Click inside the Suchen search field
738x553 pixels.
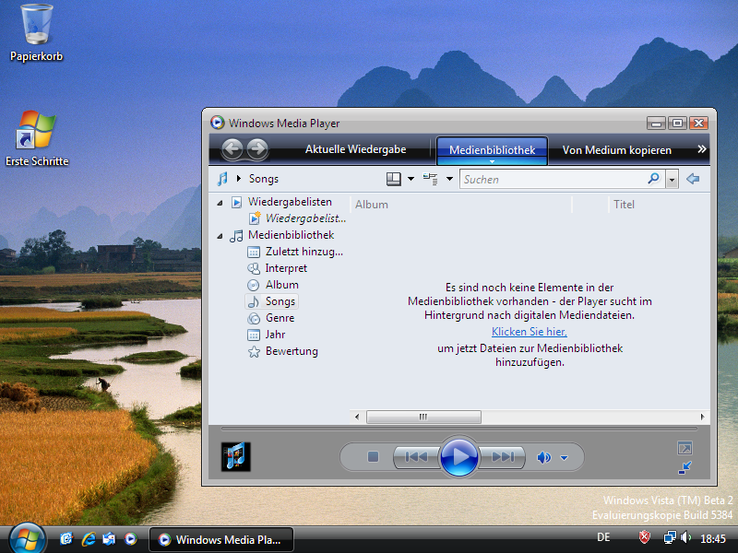coord(553,179)
